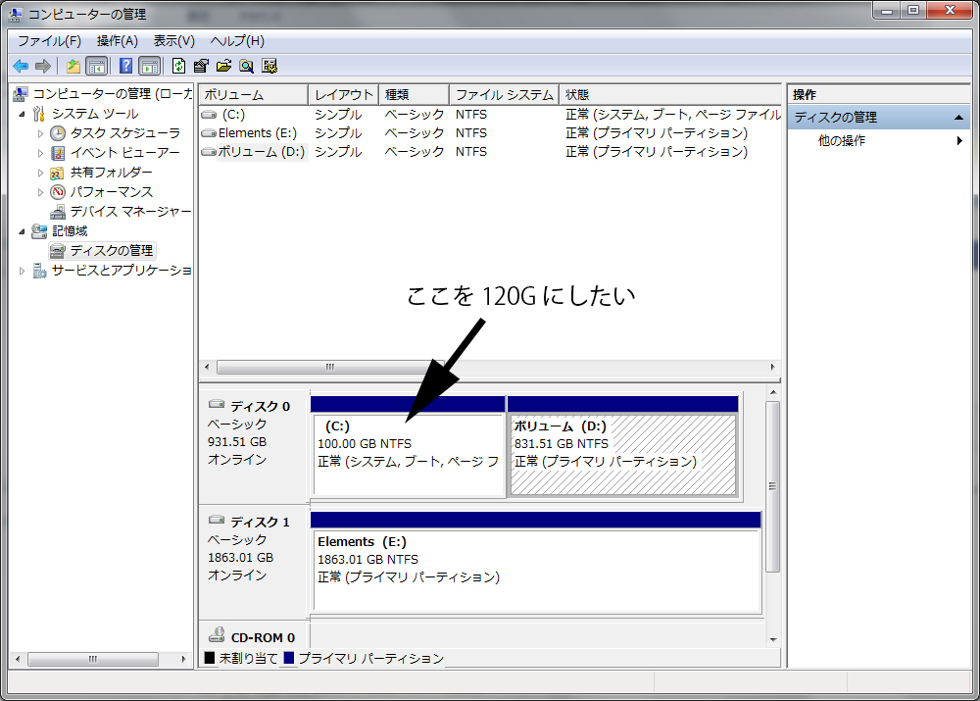Click the Task Scheduler clock icon
This screenshot has height=701, width=980.
pyautogui.click(x=58, y=133)
